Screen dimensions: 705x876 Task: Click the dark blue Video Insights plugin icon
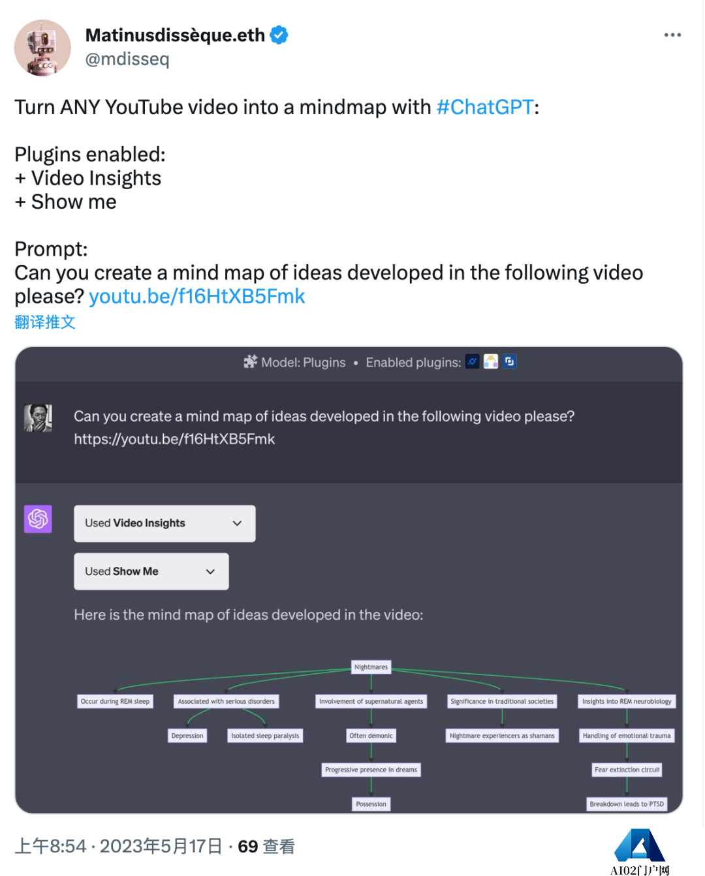pyautogui.click(x=473, y=361)
